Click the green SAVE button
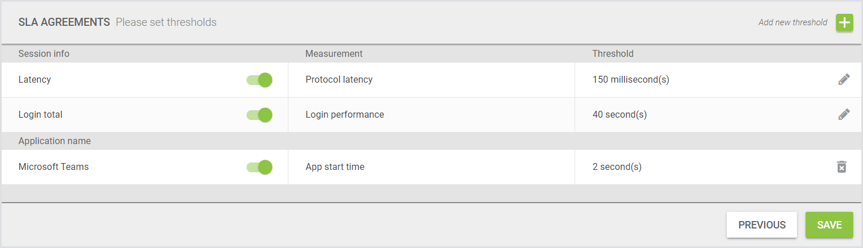 click(x=829, y=225)
